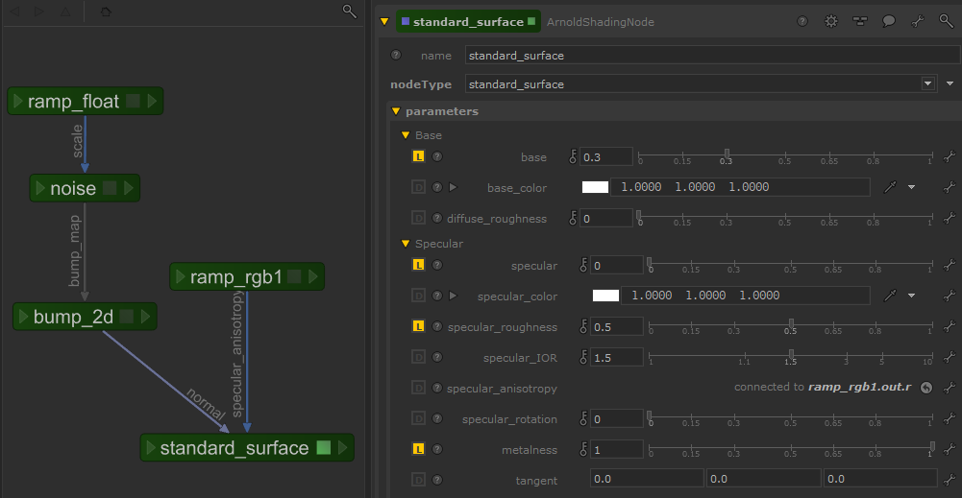Image resolution: width=962 pixels, height=498 pixels.
Task: Click the ramp_rgb1.out.r connection link
Action: [859, 387]
